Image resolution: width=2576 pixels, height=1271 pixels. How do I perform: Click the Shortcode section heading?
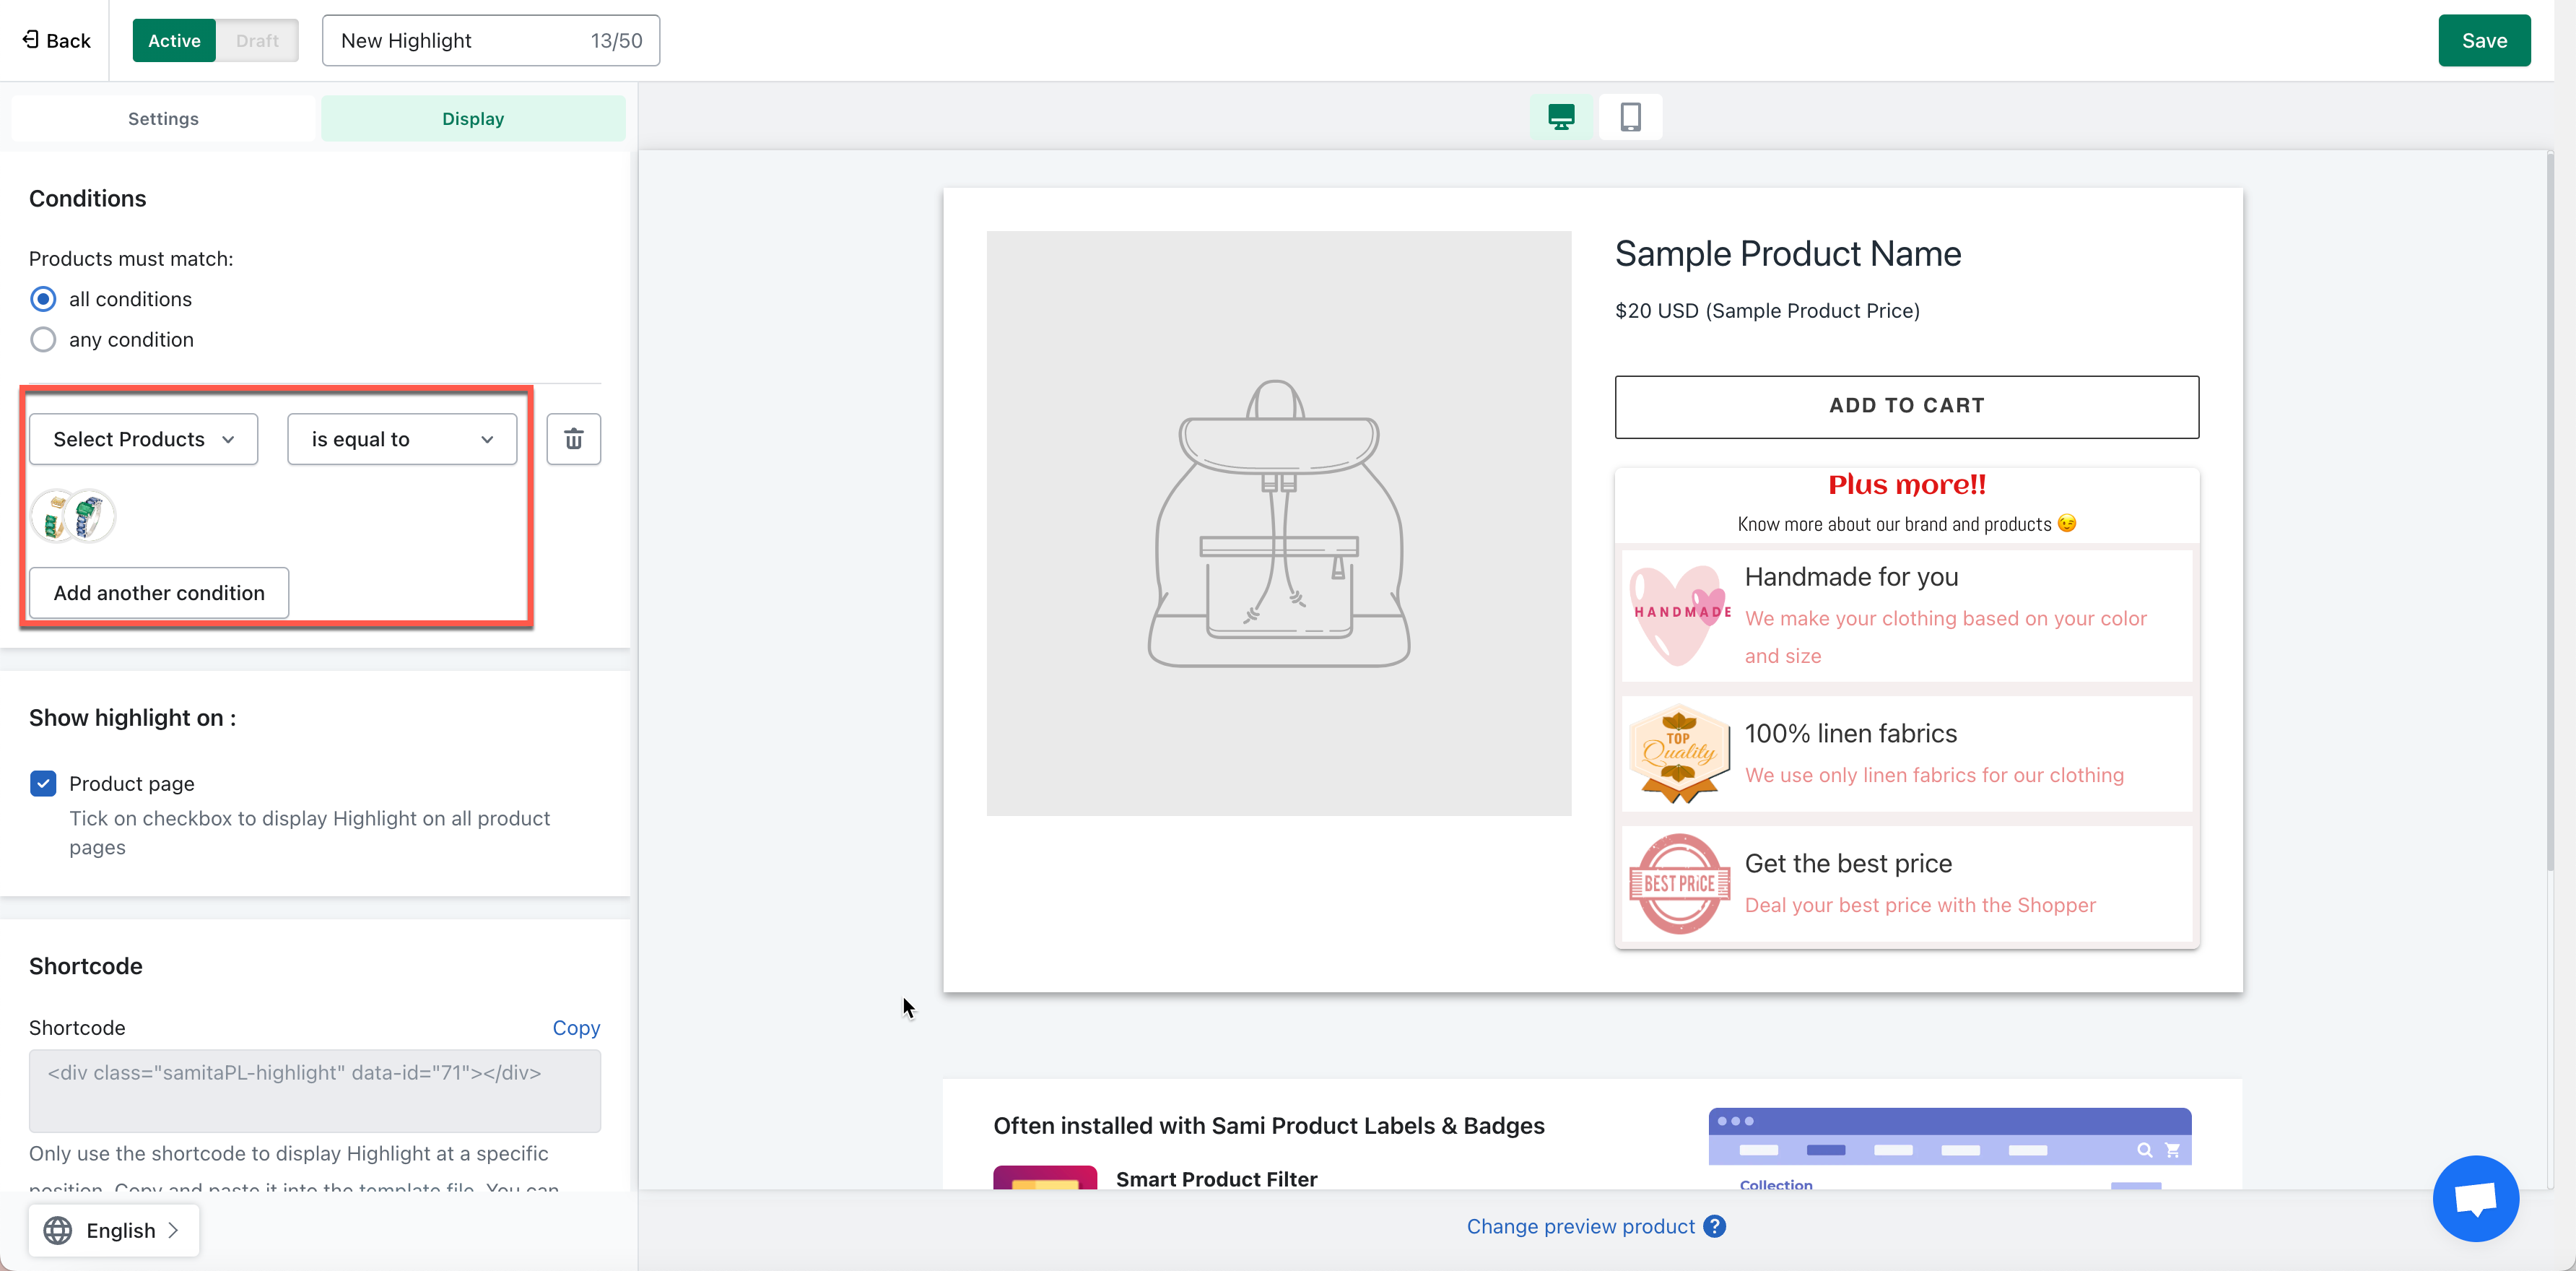(86, 966)
